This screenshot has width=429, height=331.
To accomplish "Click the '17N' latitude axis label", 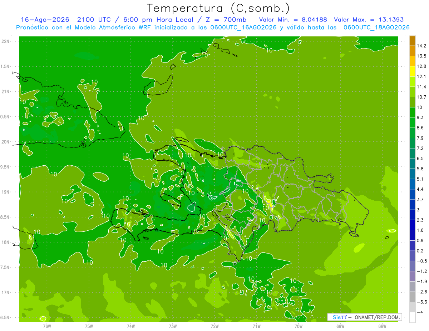I will tap(5, 292).
